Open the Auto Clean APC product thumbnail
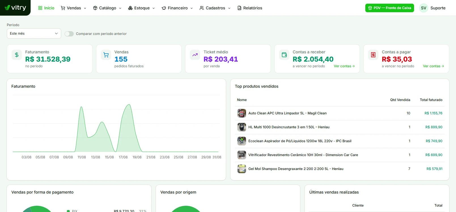 pyautogui.click(x=242, y=113)
